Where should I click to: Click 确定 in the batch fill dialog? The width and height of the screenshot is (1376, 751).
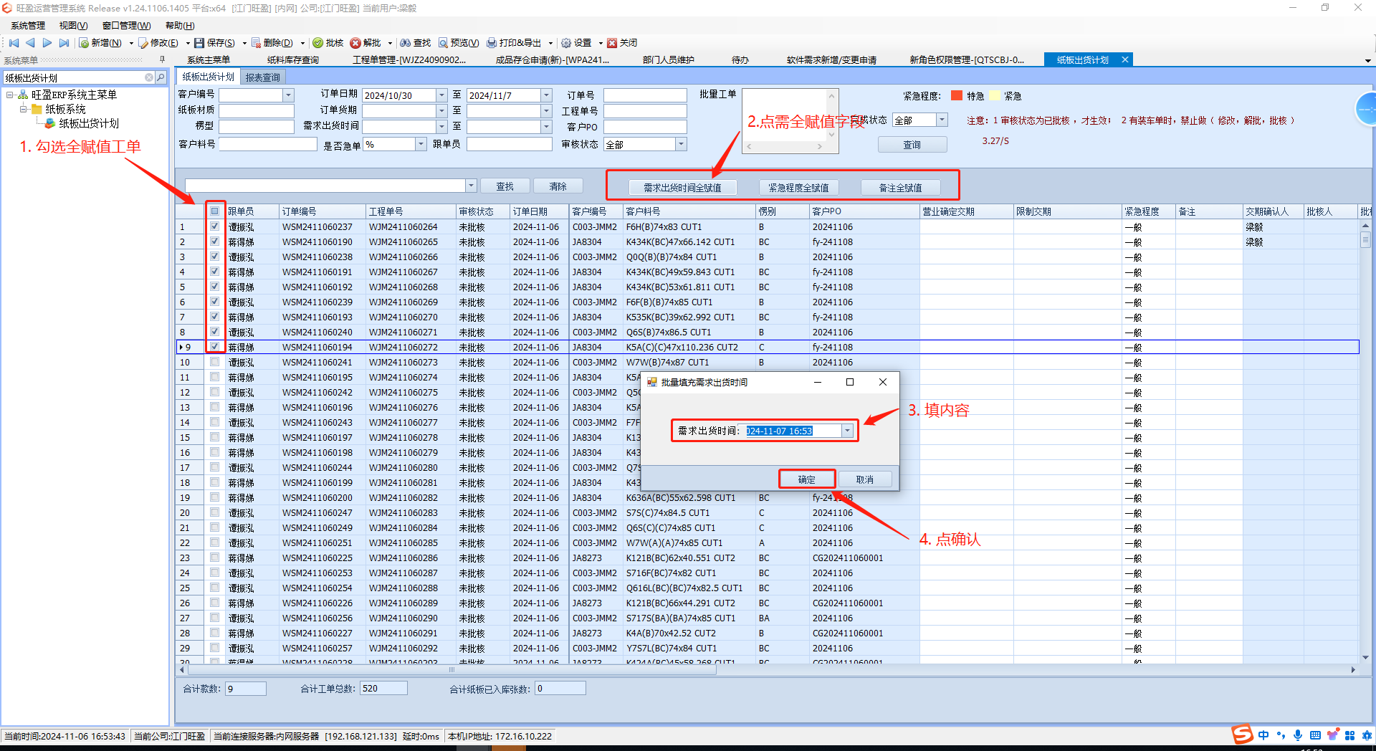tap(807, 479)
